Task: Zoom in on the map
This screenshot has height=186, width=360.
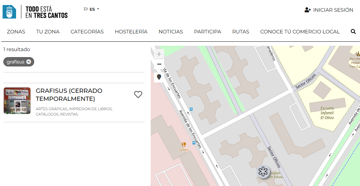Action: [159, 54]
